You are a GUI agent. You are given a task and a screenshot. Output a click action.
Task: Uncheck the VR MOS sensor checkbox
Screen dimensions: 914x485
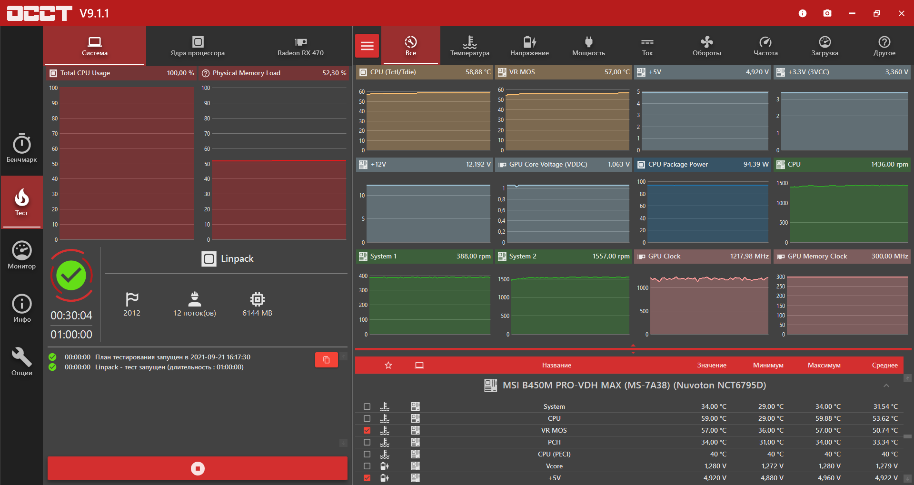pyautogui.click(x=367, y=430)
